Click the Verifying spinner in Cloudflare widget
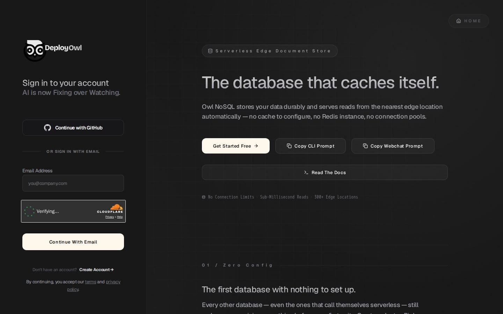503x314 pixels. 29,211
